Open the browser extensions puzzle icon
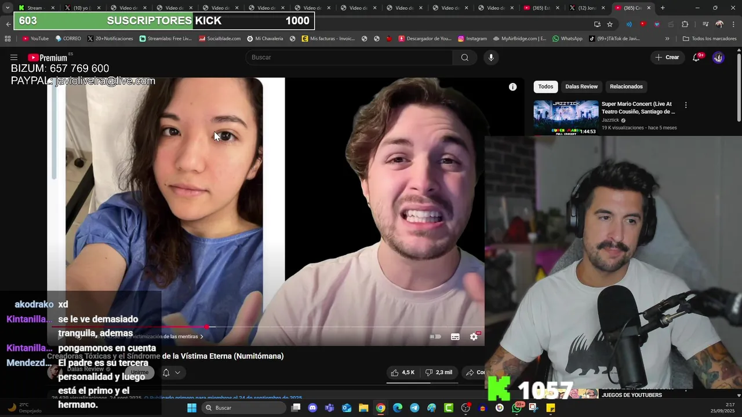The image size is (742, 417). pyautogui.click(x=685, y=24)
